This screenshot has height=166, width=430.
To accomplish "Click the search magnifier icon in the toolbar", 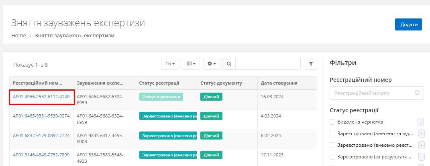I will click(x=229, y=64).
